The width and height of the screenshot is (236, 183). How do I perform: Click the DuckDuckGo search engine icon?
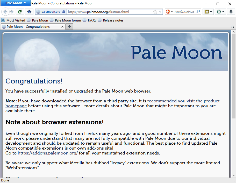coord(168,12)
